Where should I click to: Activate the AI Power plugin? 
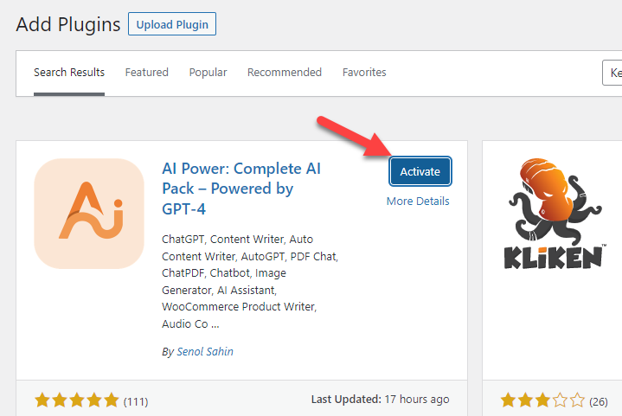420,171
